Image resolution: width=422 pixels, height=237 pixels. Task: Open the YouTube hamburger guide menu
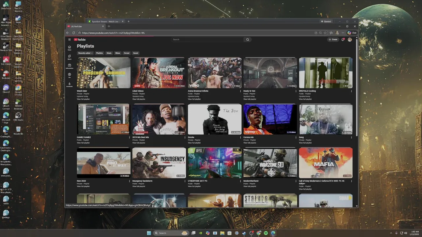click(x=70, y=39)
